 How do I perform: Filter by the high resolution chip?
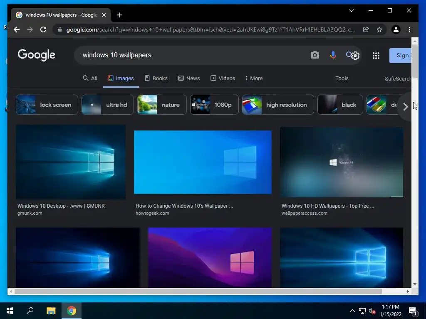click(278, 105)
